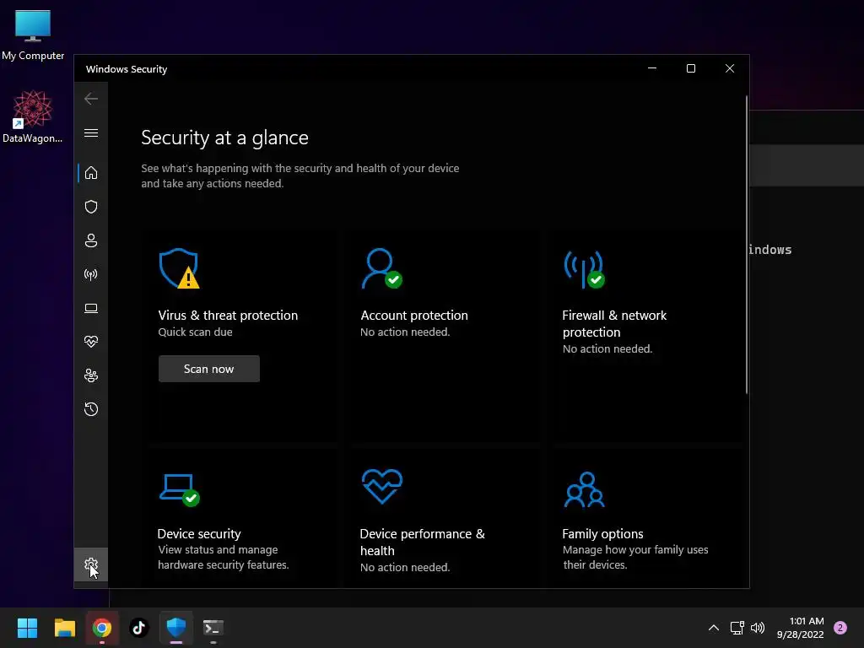The image size is (864, 648).
Task: Click the heart health icon tile
Action: tap(382, 487)
